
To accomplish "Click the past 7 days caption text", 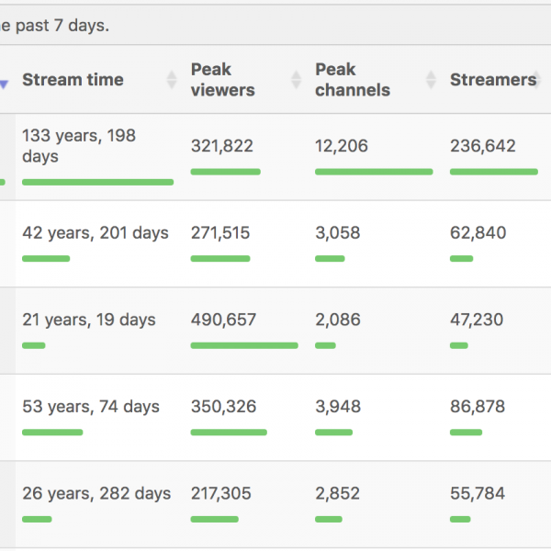I will click(55, 25).
